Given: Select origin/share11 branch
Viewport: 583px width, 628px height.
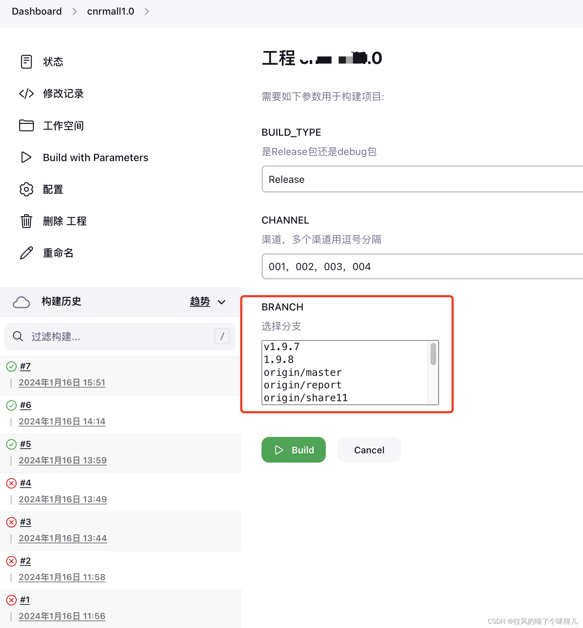Looking at the screenshot, I should (x=345, y=398).
